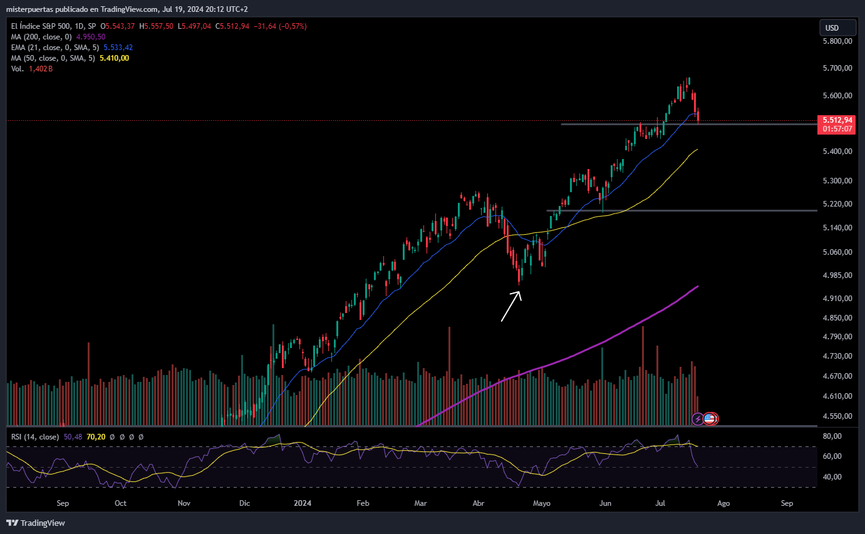The image size is (865, 534).
Task: Click the 5.220,00 price axis label
Action: tap(837, 204)
